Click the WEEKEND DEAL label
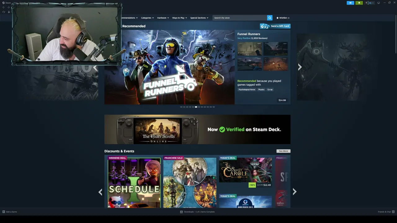The width and height of the screenshot is (397, 223). (x=117, y=158)
